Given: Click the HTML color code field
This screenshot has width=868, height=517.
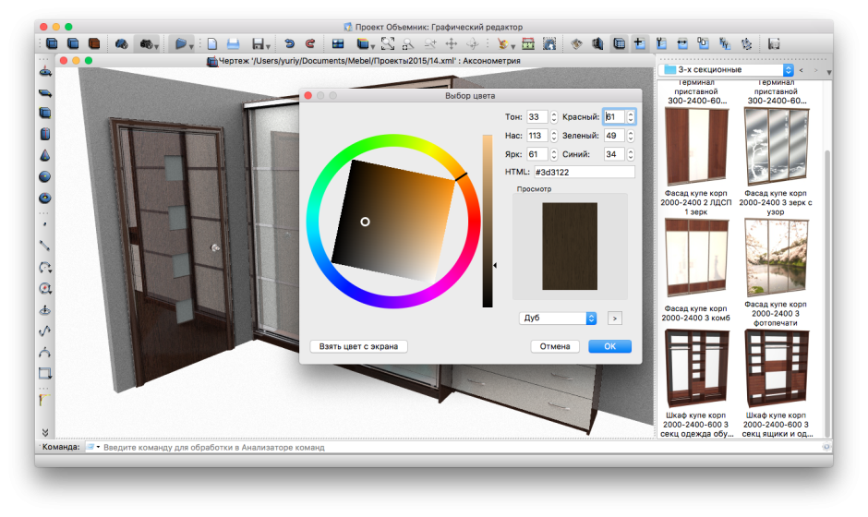Looking at the screenshot, I should pos(583,172).
